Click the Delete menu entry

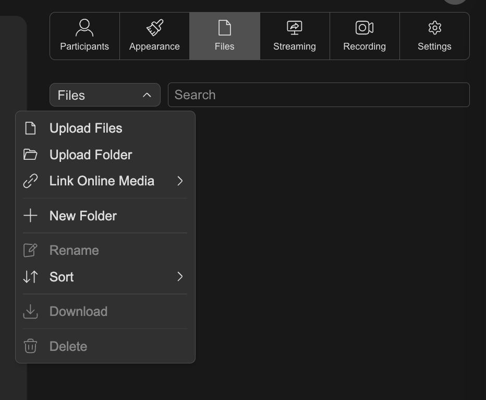pyautogui.click(x=105, y=346)
